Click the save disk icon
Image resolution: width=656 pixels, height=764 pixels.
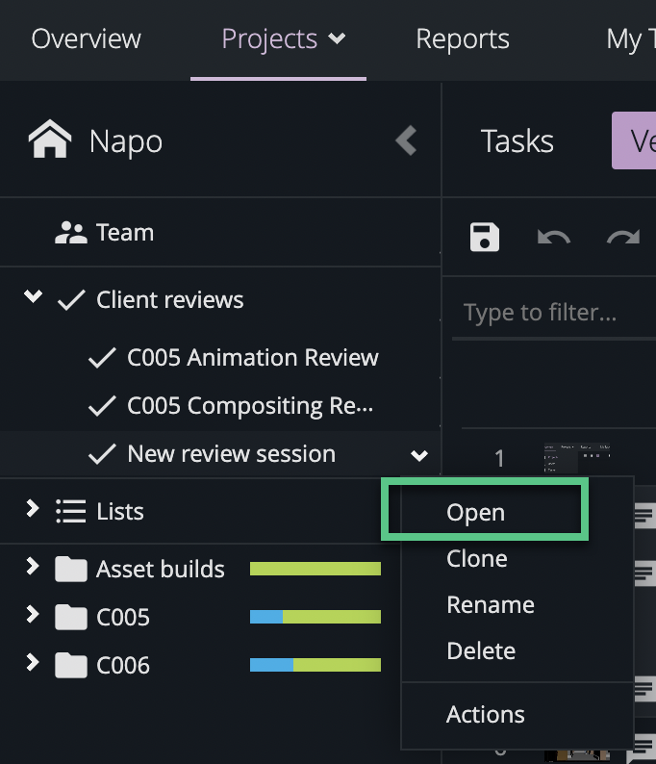(x=485, y=237)
